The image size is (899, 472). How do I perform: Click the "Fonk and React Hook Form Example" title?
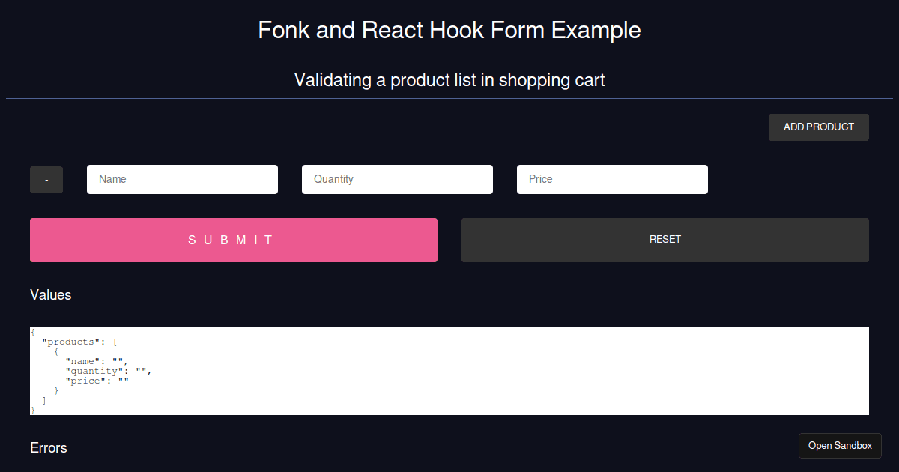[449, 30]
